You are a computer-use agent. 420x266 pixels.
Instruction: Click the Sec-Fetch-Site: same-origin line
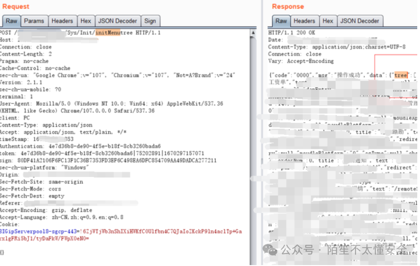click(41, 182)
